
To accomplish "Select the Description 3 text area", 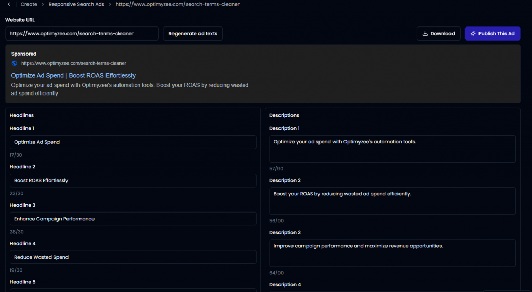I will pyautogui.click(x=392, y=253).
